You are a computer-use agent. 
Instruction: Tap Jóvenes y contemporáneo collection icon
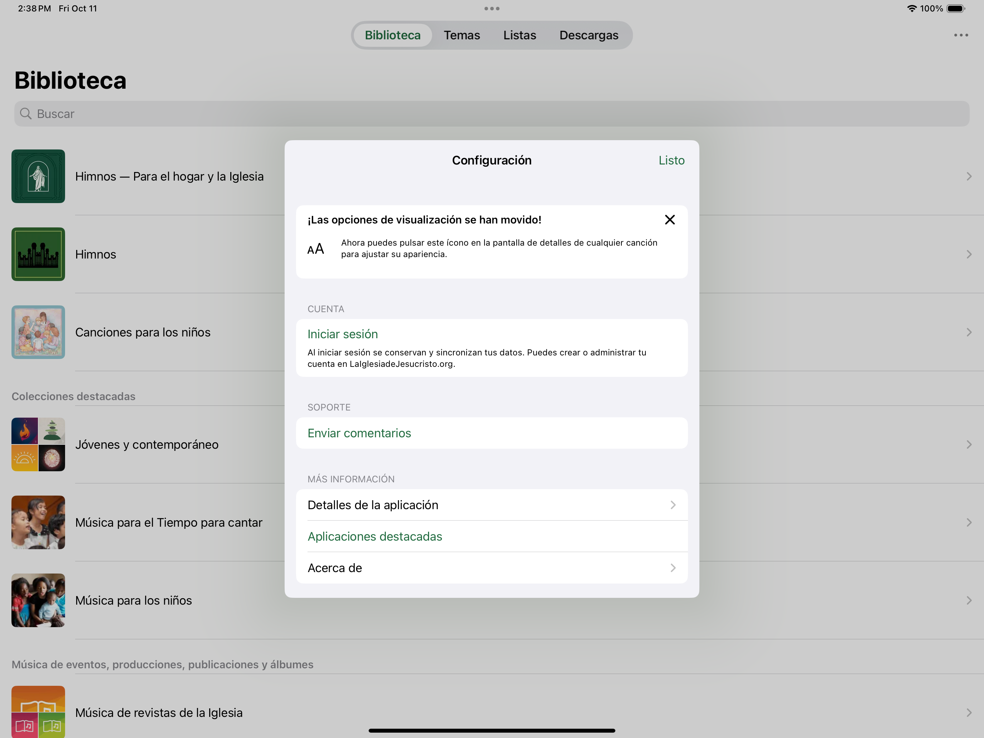point(38,444)
